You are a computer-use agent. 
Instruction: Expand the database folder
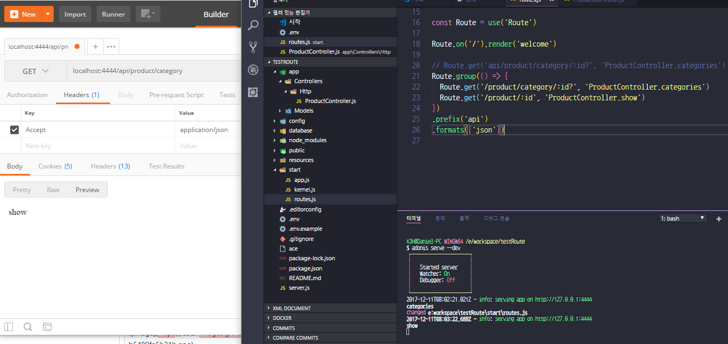point(275,130)
